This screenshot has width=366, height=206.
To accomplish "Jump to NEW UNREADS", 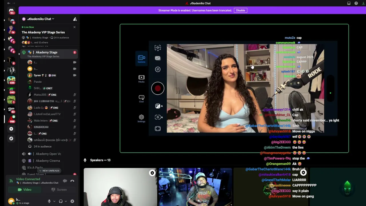I will (x=49, y=171).
